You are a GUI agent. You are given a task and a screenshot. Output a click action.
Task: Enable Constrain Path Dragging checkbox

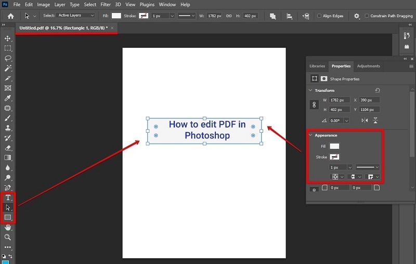tap(367, 16)
